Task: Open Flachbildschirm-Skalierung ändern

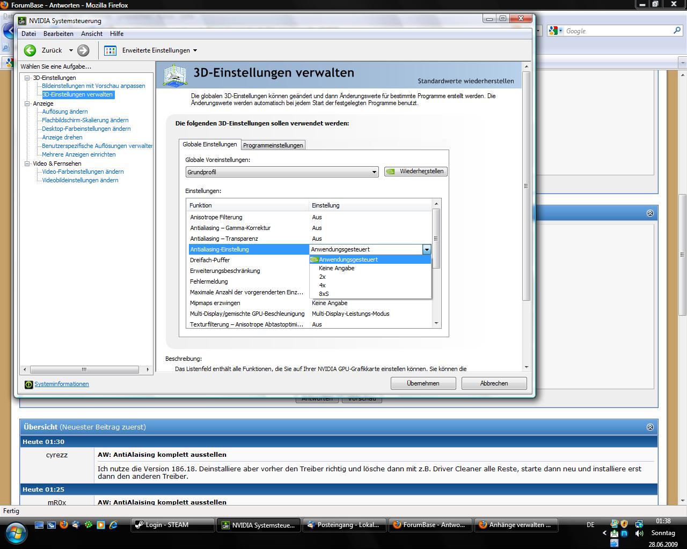Action: [85, 120]
